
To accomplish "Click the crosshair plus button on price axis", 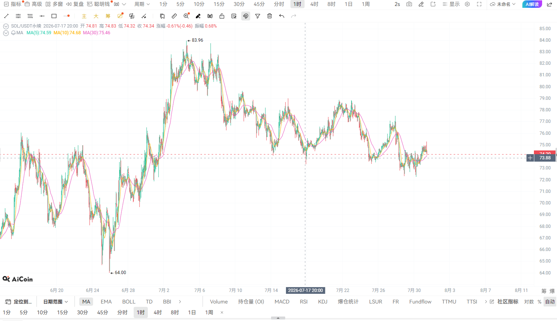I will (x=530, y=158).
